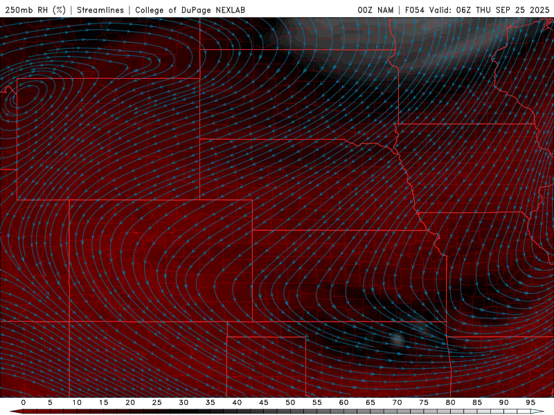Click the colorbar label "85"
This screenshot has width=554, height=415.
coord(477,403)
